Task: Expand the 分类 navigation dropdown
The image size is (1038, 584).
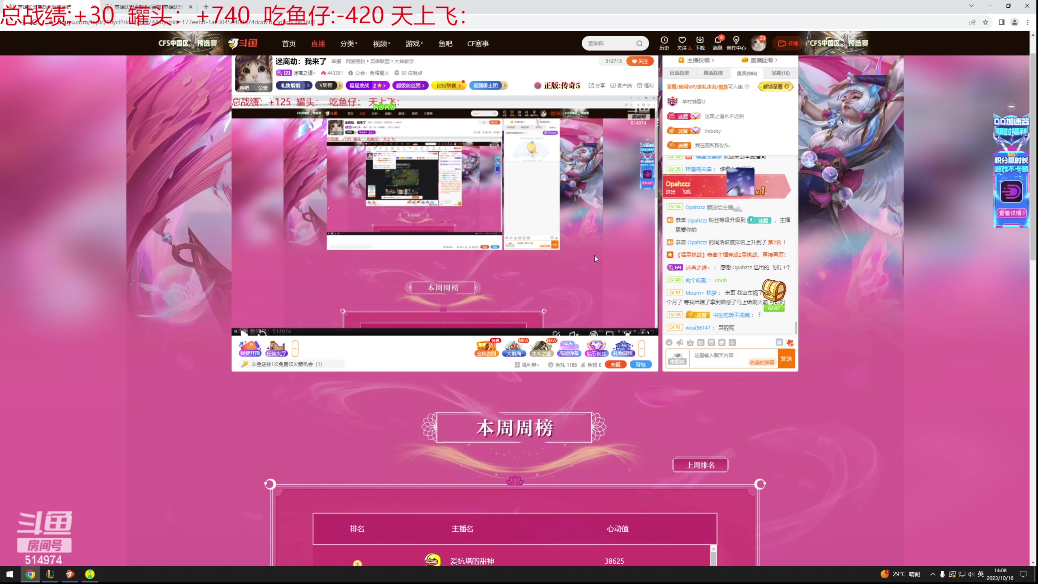Action: pos(348,43)
